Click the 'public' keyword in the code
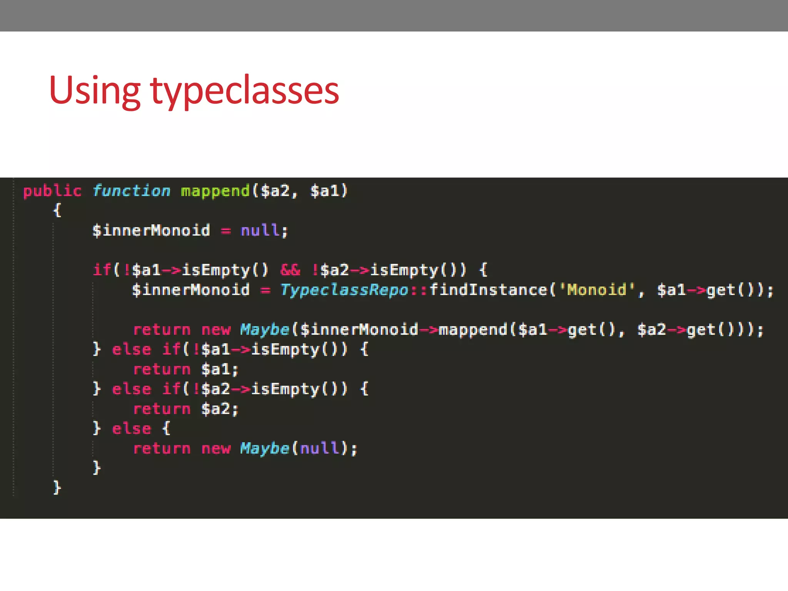788x591 pixels. click(x=52, y=191)
